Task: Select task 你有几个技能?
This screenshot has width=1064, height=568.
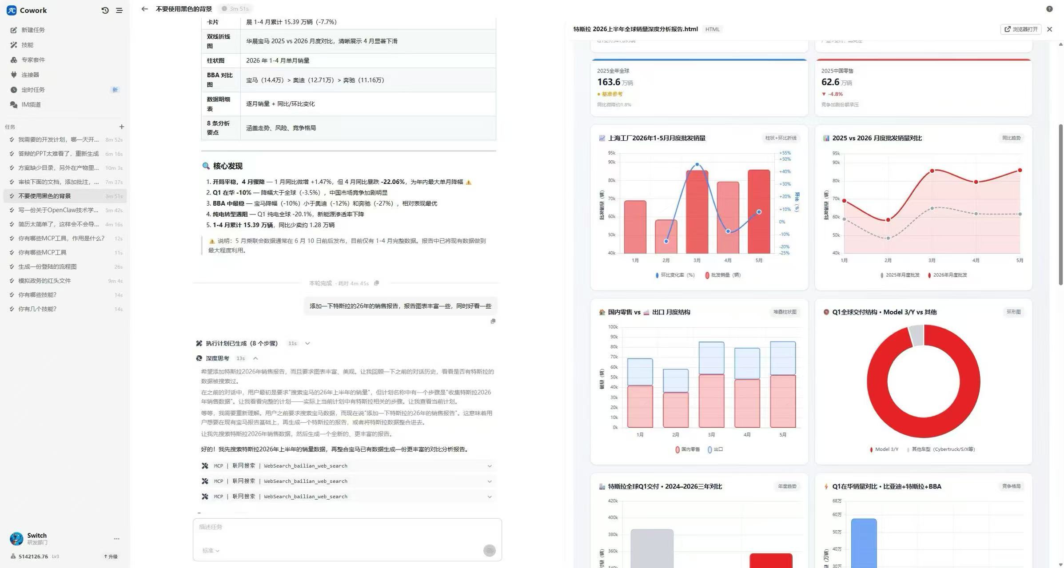Action: pos(65,309)
